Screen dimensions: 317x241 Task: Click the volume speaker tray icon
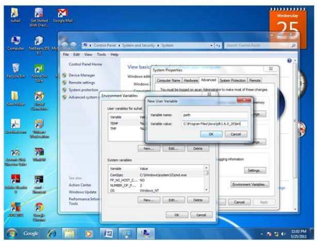[283, 234]
